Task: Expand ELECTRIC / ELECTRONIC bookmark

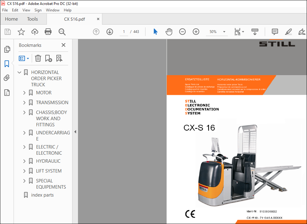Action: click(24, 147)
